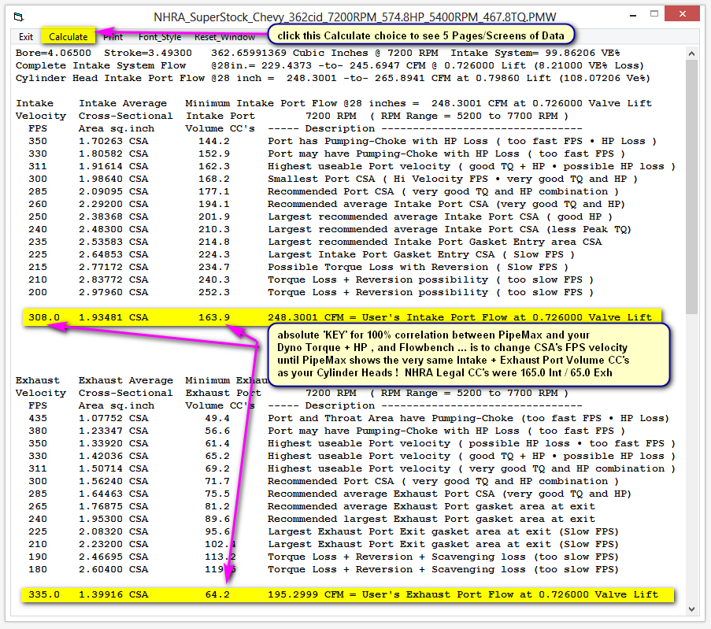The height and width of the screenshot is (629, 711).
Task: Click the Bore=4.06500 value
Action: coord(54,53)
